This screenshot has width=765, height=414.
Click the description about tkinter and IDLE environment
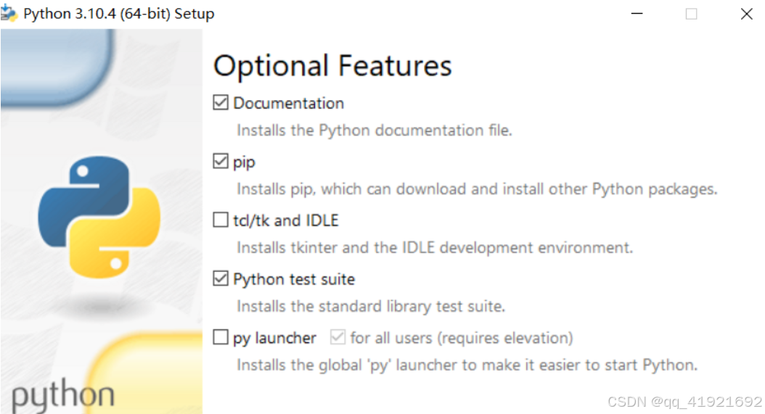(x=435, y=248)
